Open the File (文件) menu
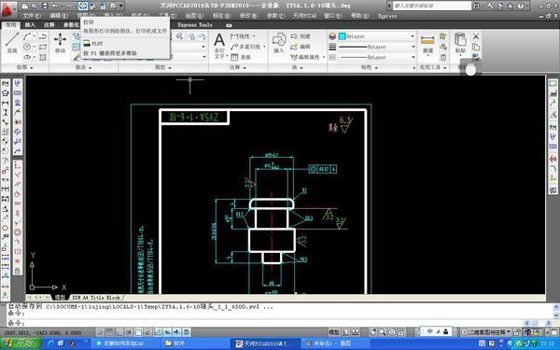The image size is (560, 350). coord(32,16)
